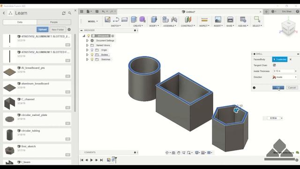Click the Upload button
The height and width of the screenshot is (169, 300).
point(43,30)
